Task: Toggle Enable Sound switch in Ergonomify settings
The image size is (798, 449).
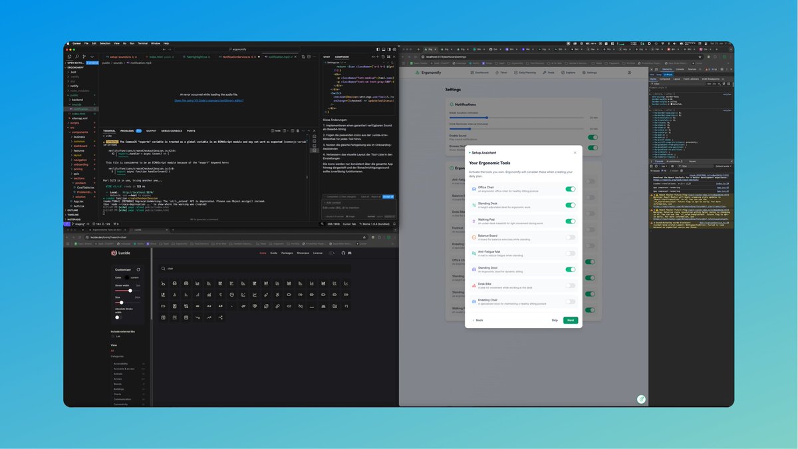Action: [593, 137]
